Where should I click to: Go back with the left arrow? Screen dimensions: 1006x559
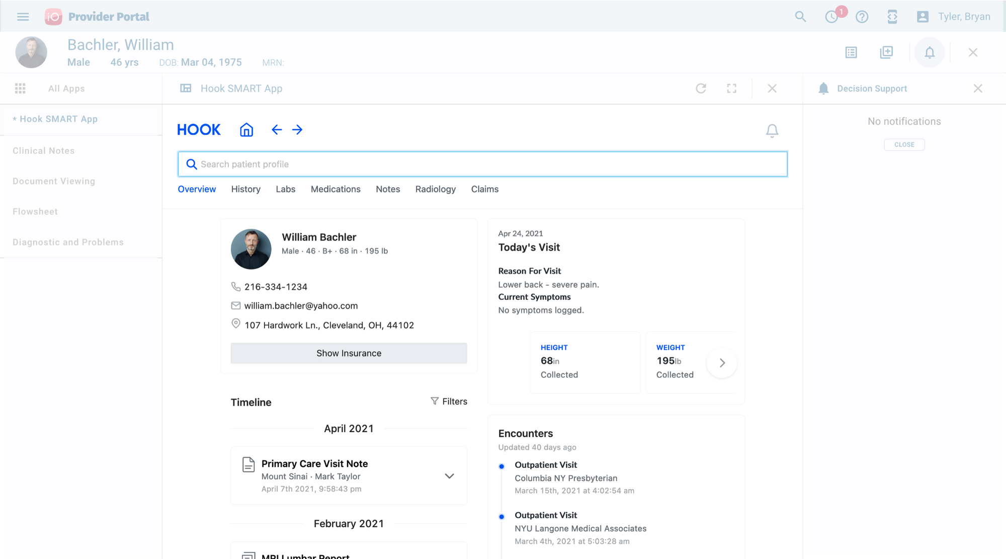[276, 130]
